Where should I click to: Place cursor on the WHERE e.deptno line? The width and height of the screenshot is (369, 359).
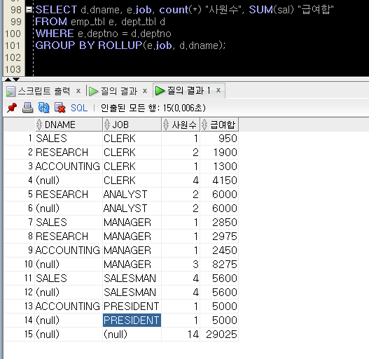pyautogui.click(x=104, y=34)
